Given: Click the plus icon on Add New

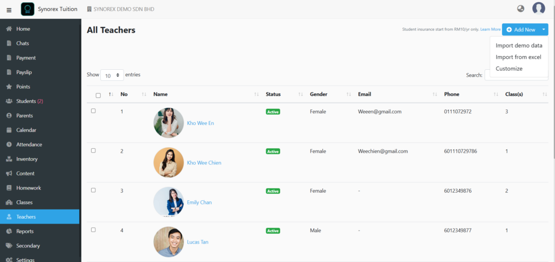Looking at the screenshot, I should (x=509, y=30).
